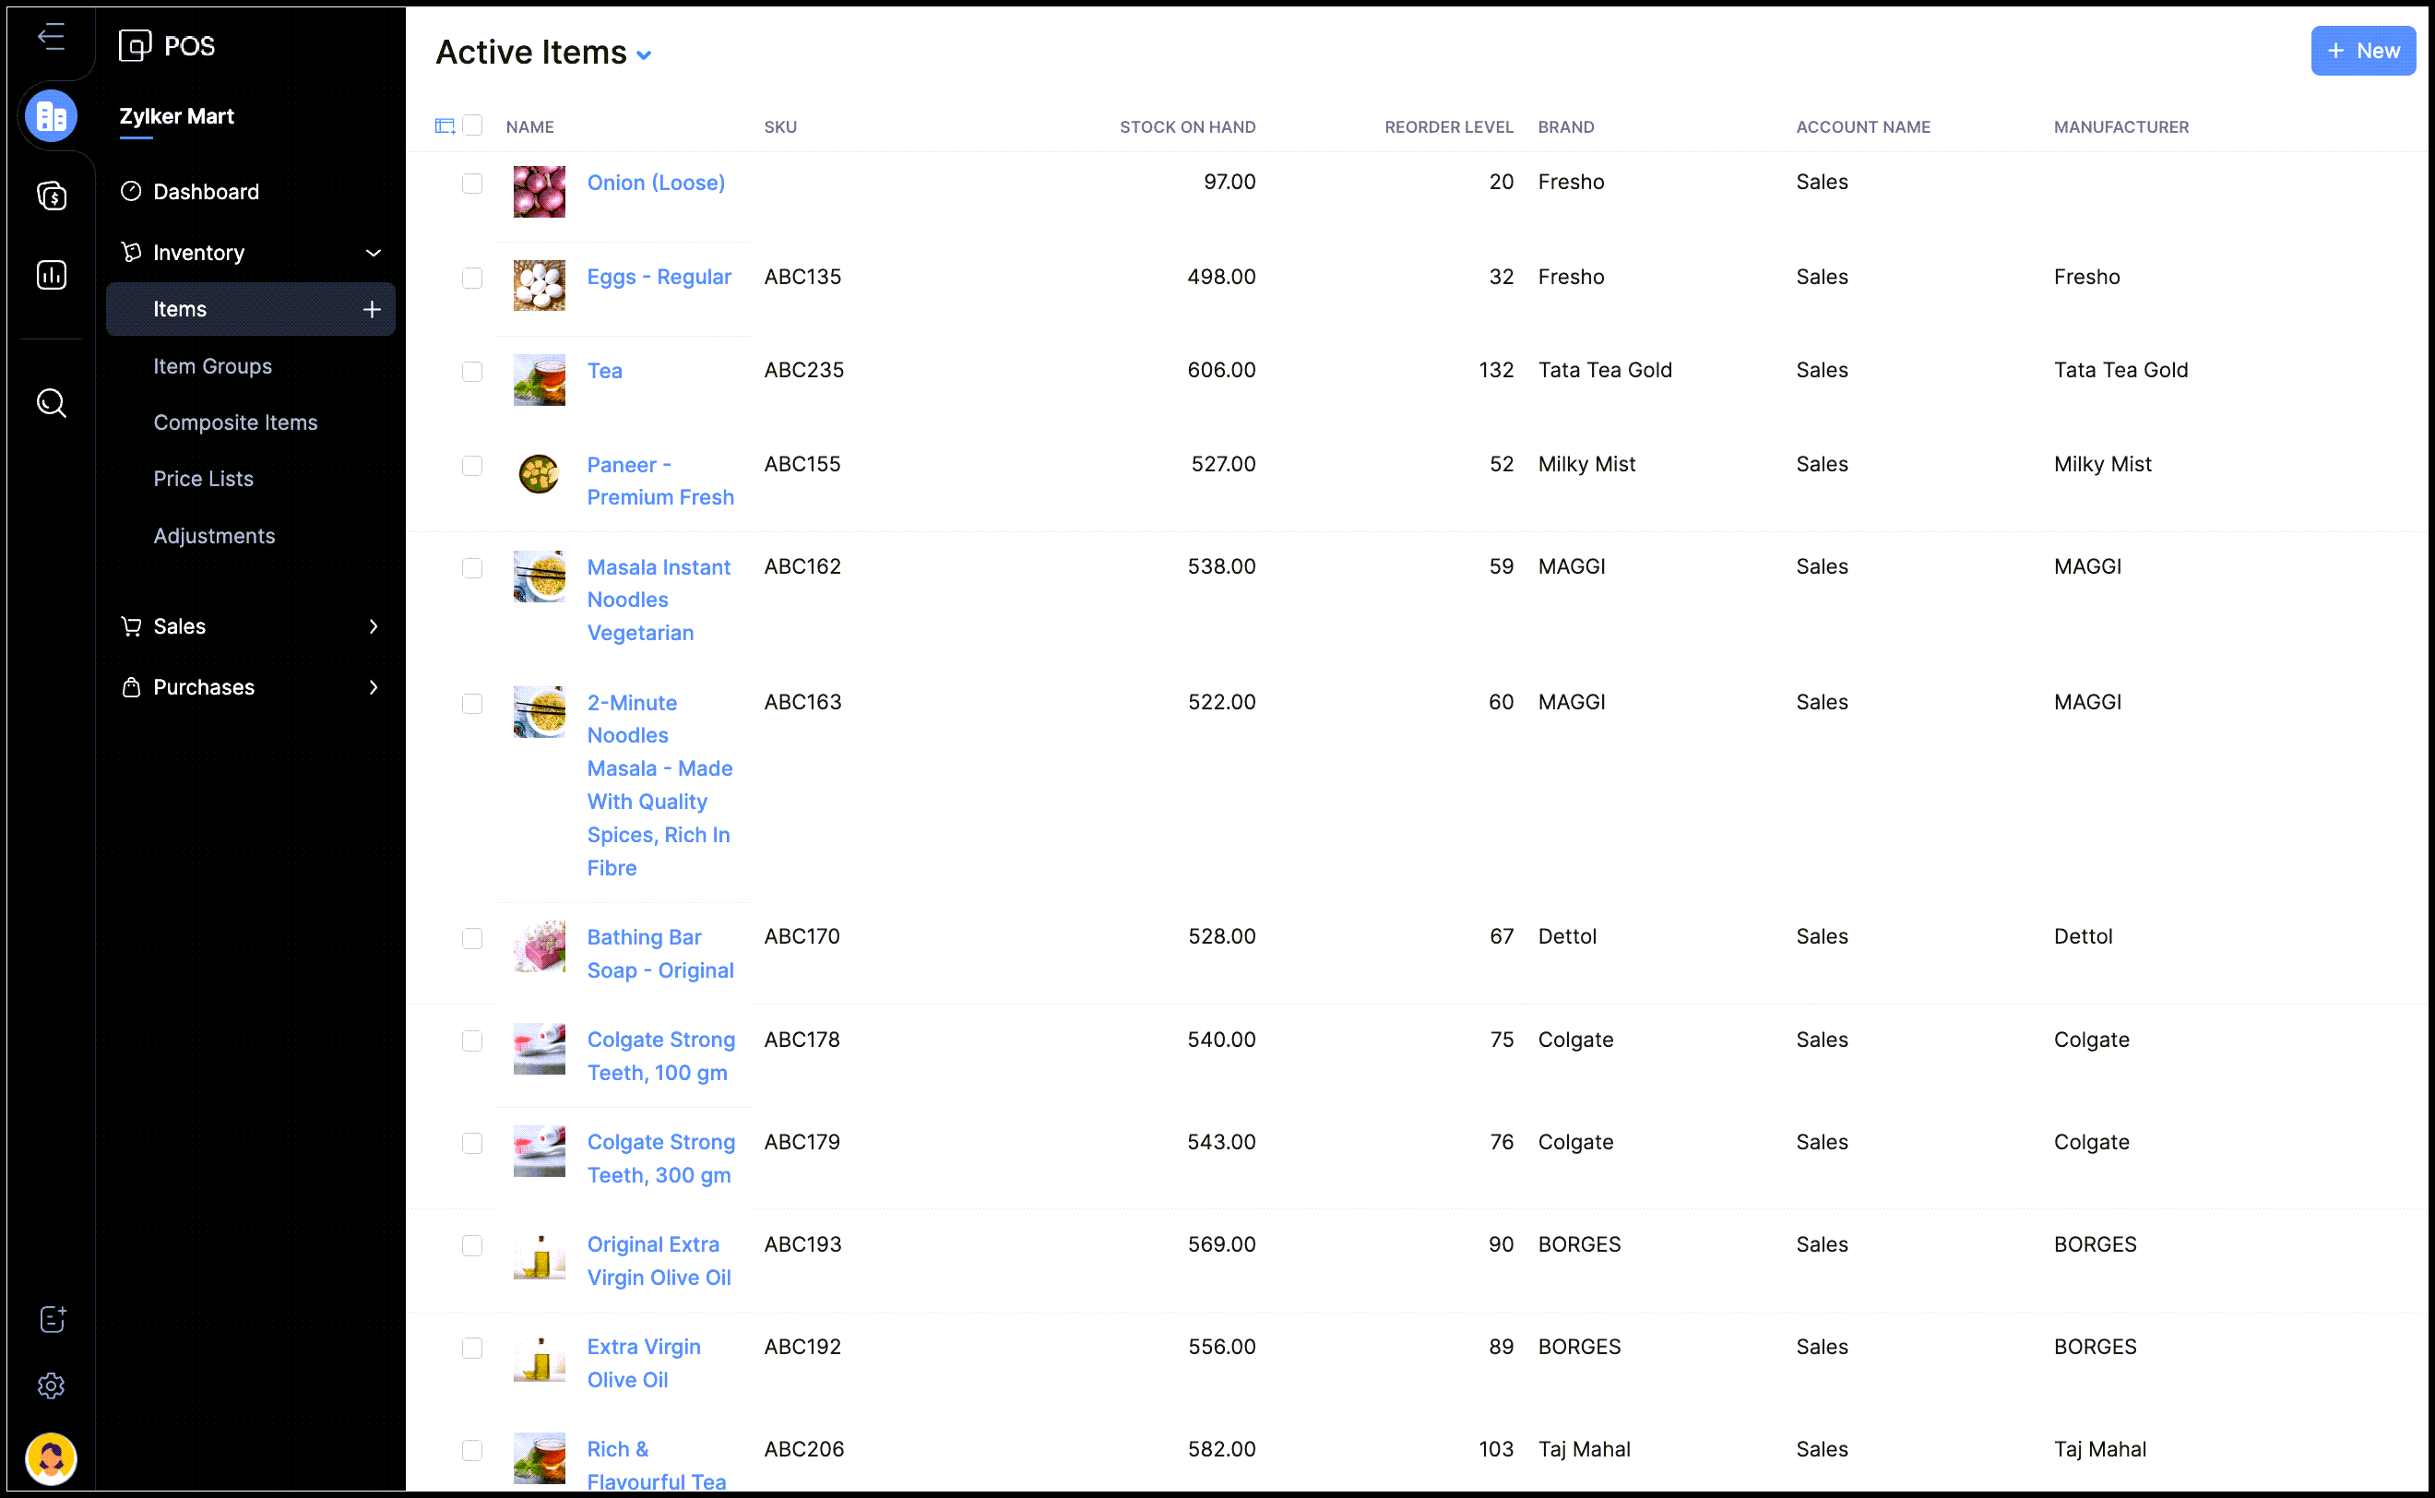Click the Zylker Mart organization building icon
2435x1498 pixels.
[x=52, y=116]
